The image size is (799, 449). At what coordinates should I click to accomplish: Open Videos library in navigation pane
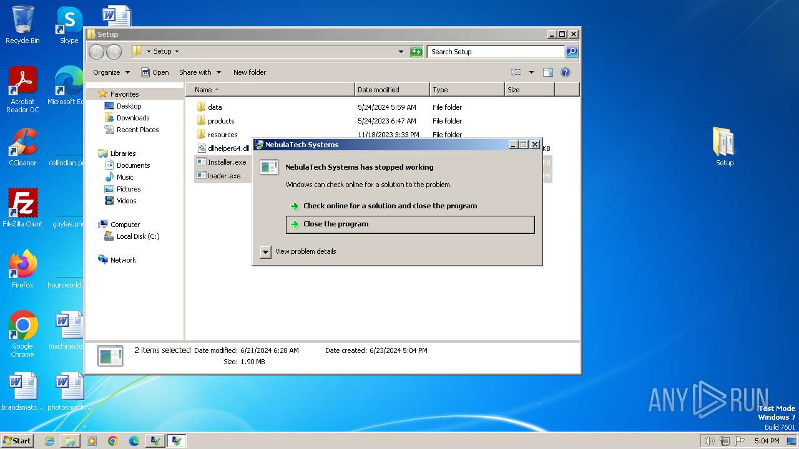(x=126, y=201)
